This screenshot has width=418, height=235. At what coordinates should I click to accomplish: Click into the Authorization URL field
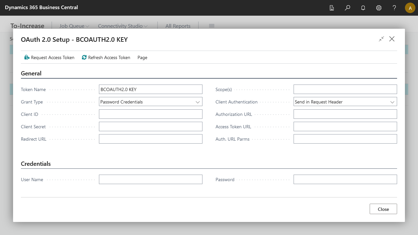345,114
